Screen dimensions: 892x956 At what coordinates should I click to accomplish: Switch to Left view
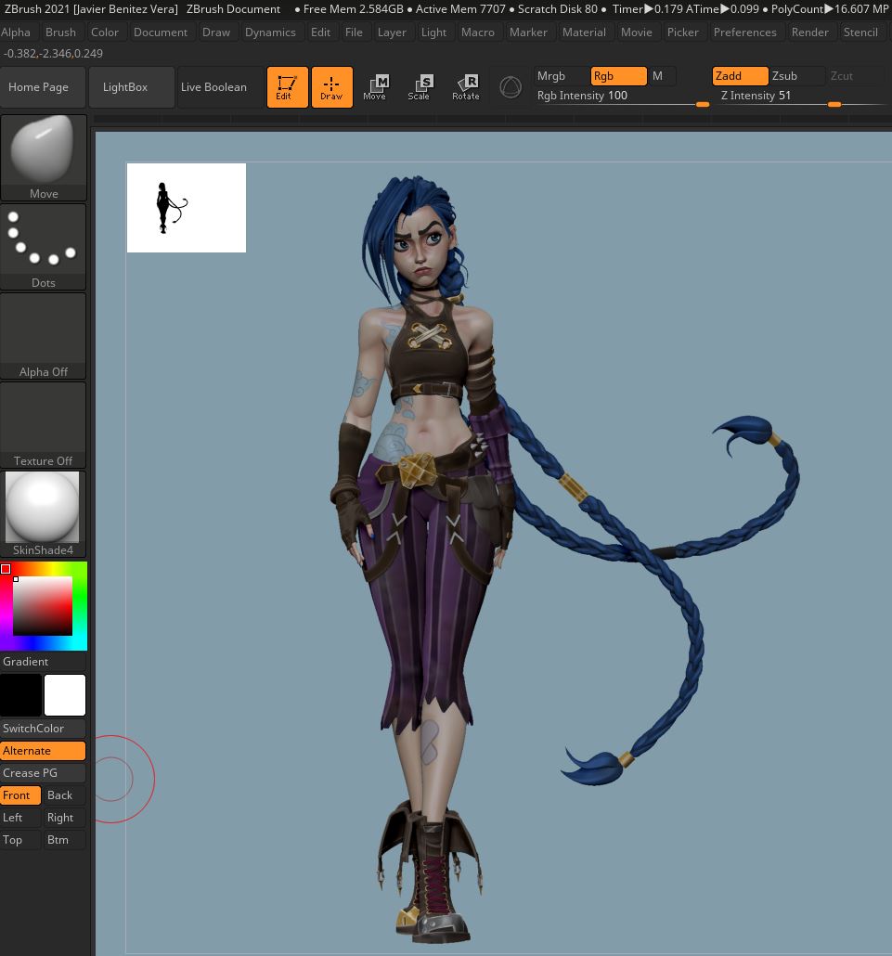coord(20,818)
